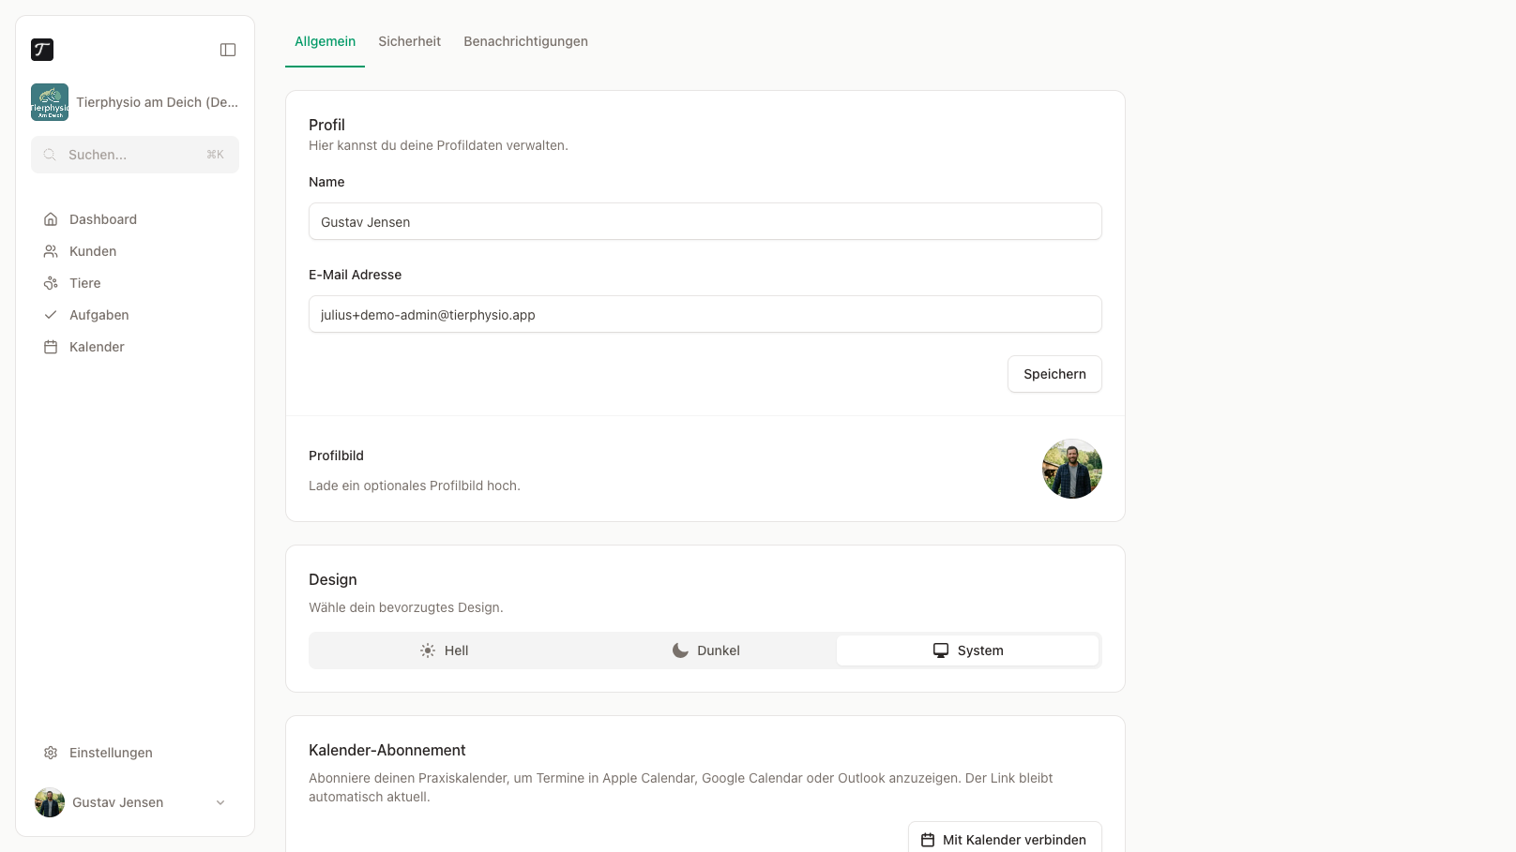Collapse the sidebar with the panel icon
Screen dimensions: 1516x852
pos(228,50)
